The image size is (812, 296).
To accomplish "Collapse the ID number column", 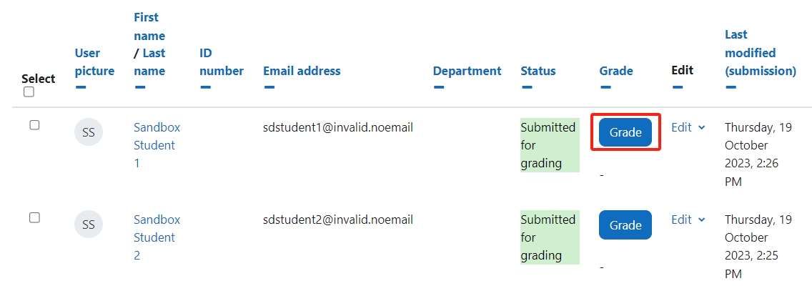I will (205, 87).
